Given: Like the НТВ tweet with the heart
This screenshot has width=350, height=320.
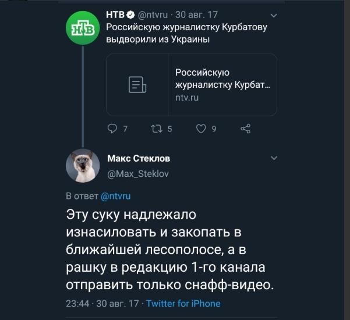Looking at the screenshot, I should [201, 129].
